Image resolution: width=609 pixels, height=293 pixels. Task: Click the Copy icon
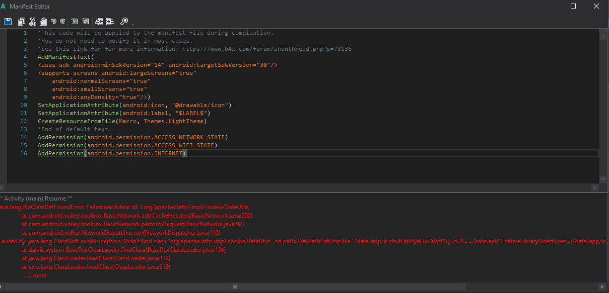[x=21, y=22]
